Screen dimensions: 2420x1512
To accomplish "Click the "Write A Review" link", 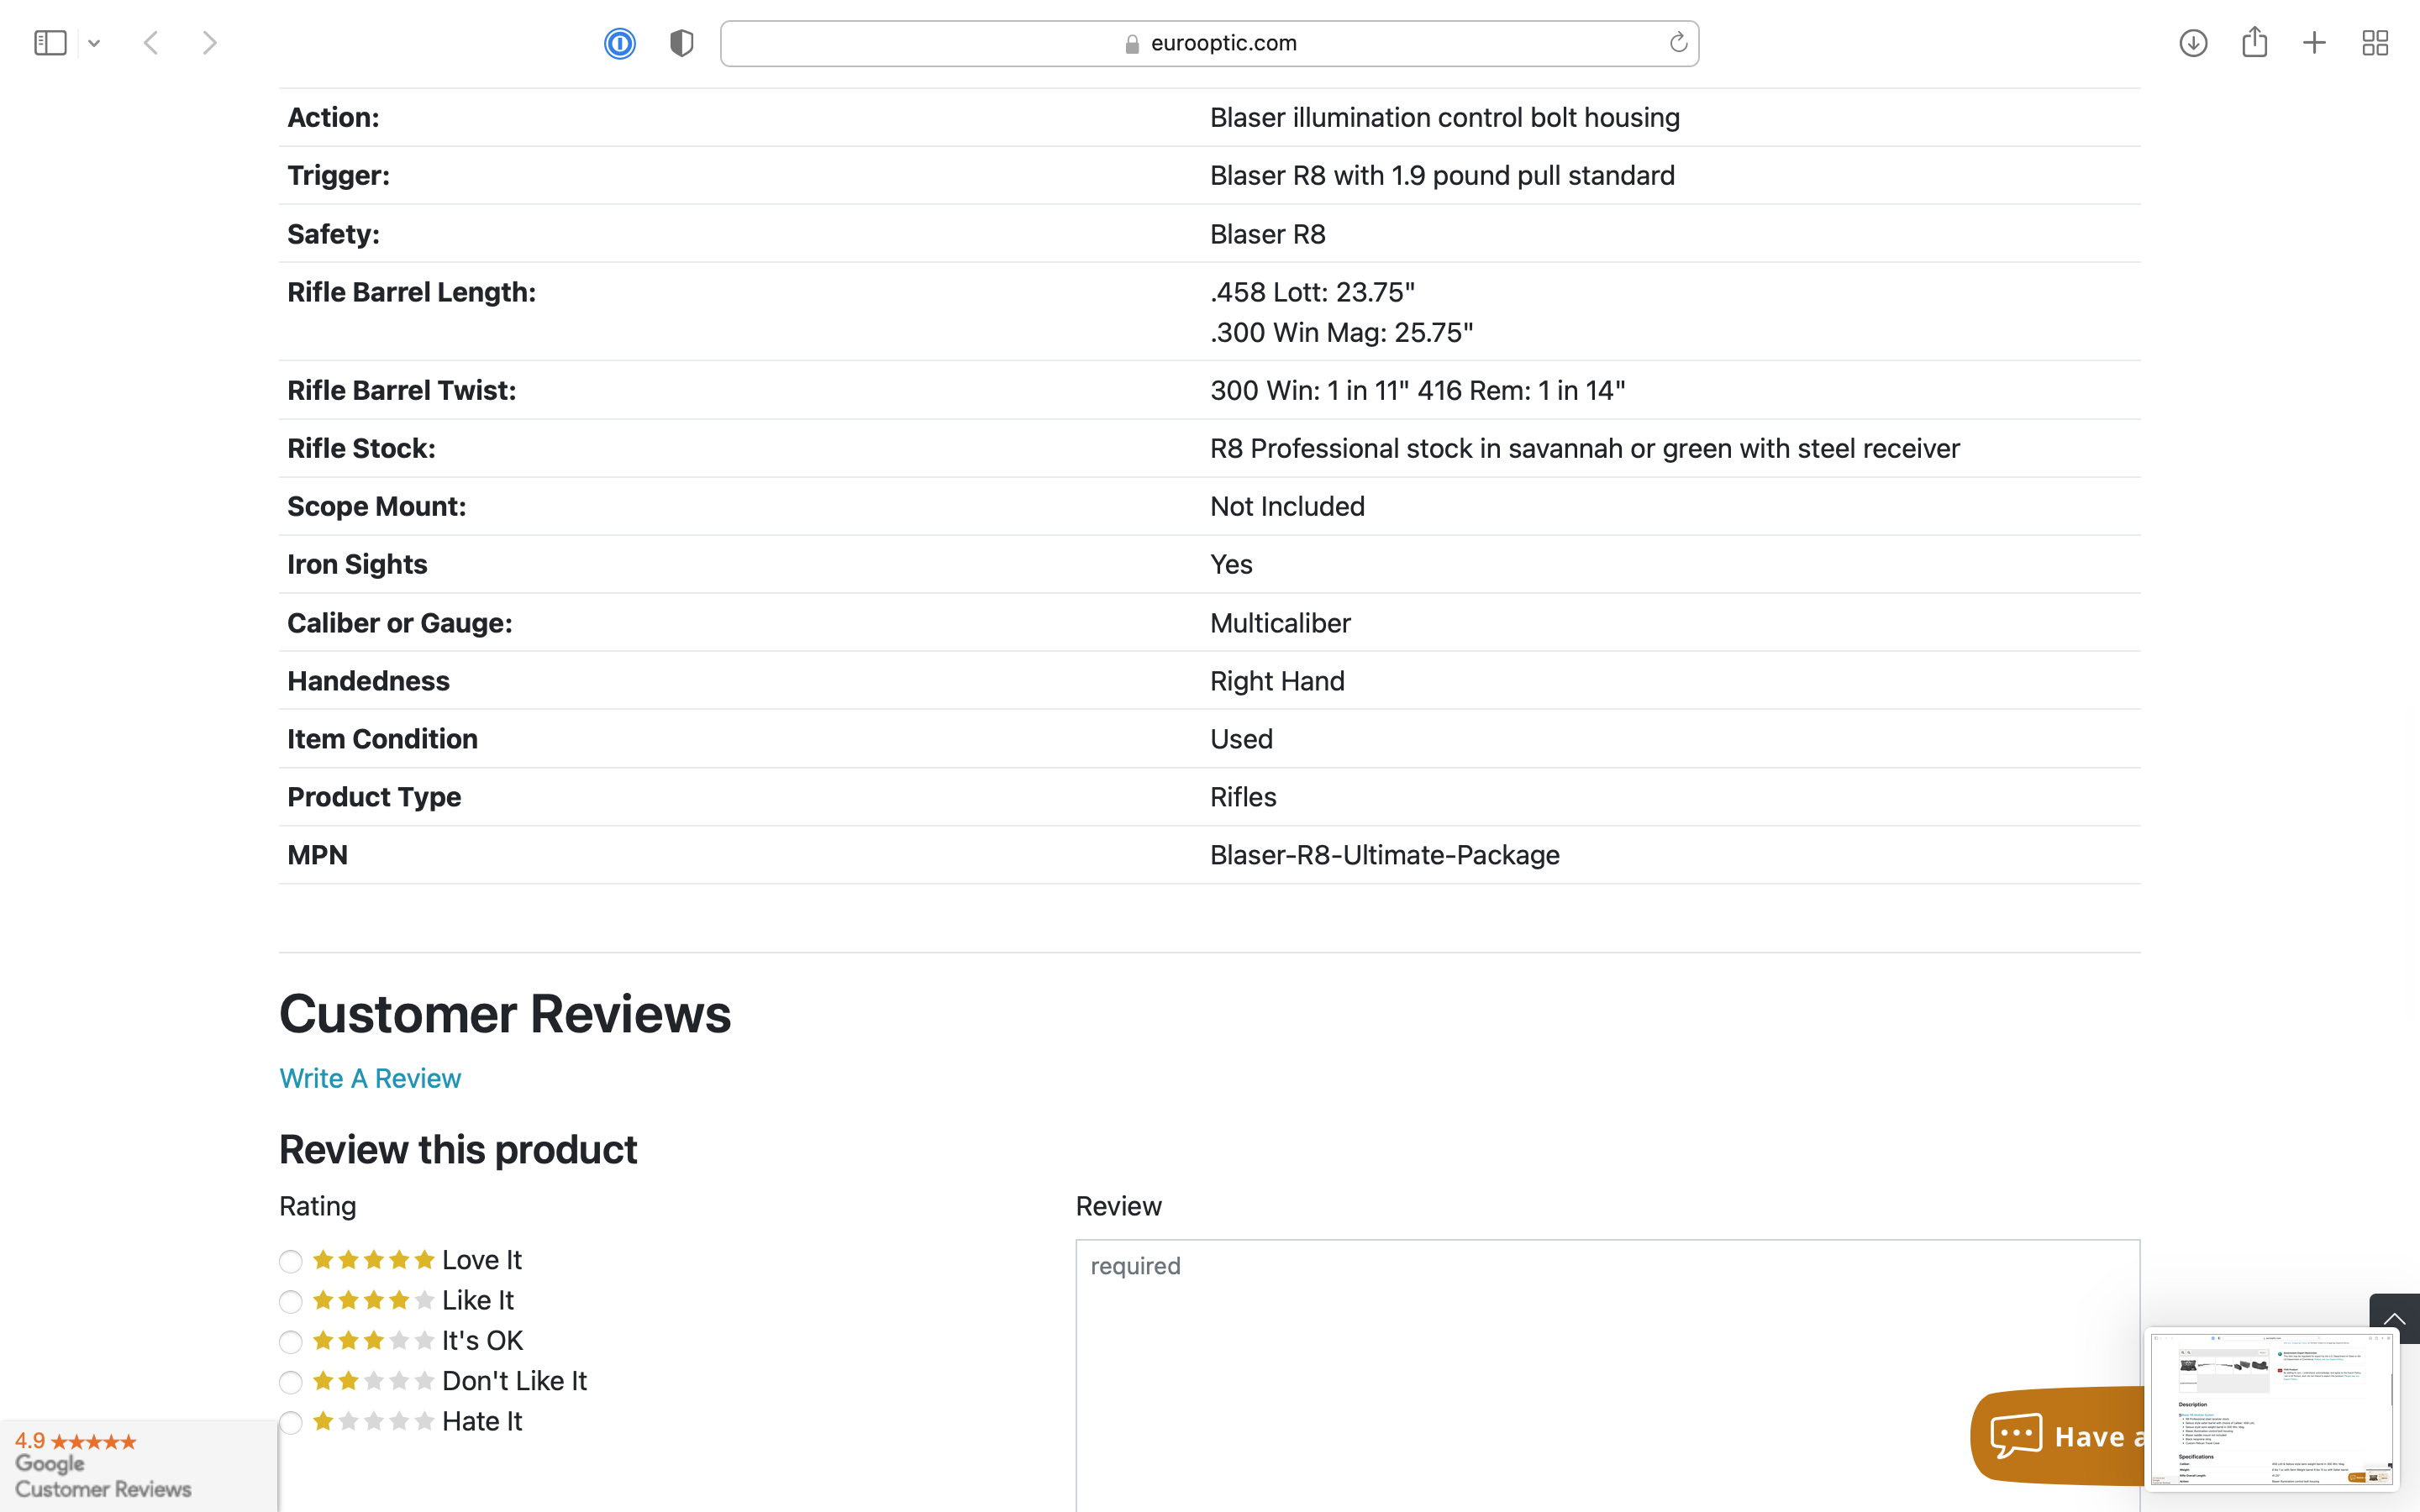I will click(x=370, y=1078).
